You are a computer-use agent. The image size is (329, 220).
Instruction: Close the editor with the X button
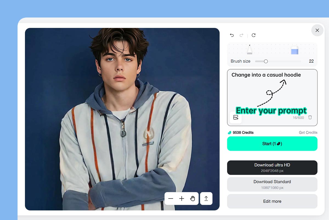point(317,30)
